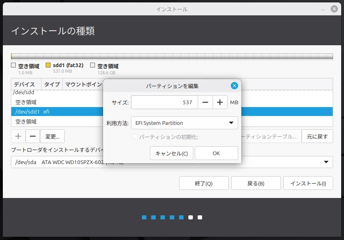Click the size field showing 537
344x240 pixels.
pyautogui.click(x=164, y=102)
